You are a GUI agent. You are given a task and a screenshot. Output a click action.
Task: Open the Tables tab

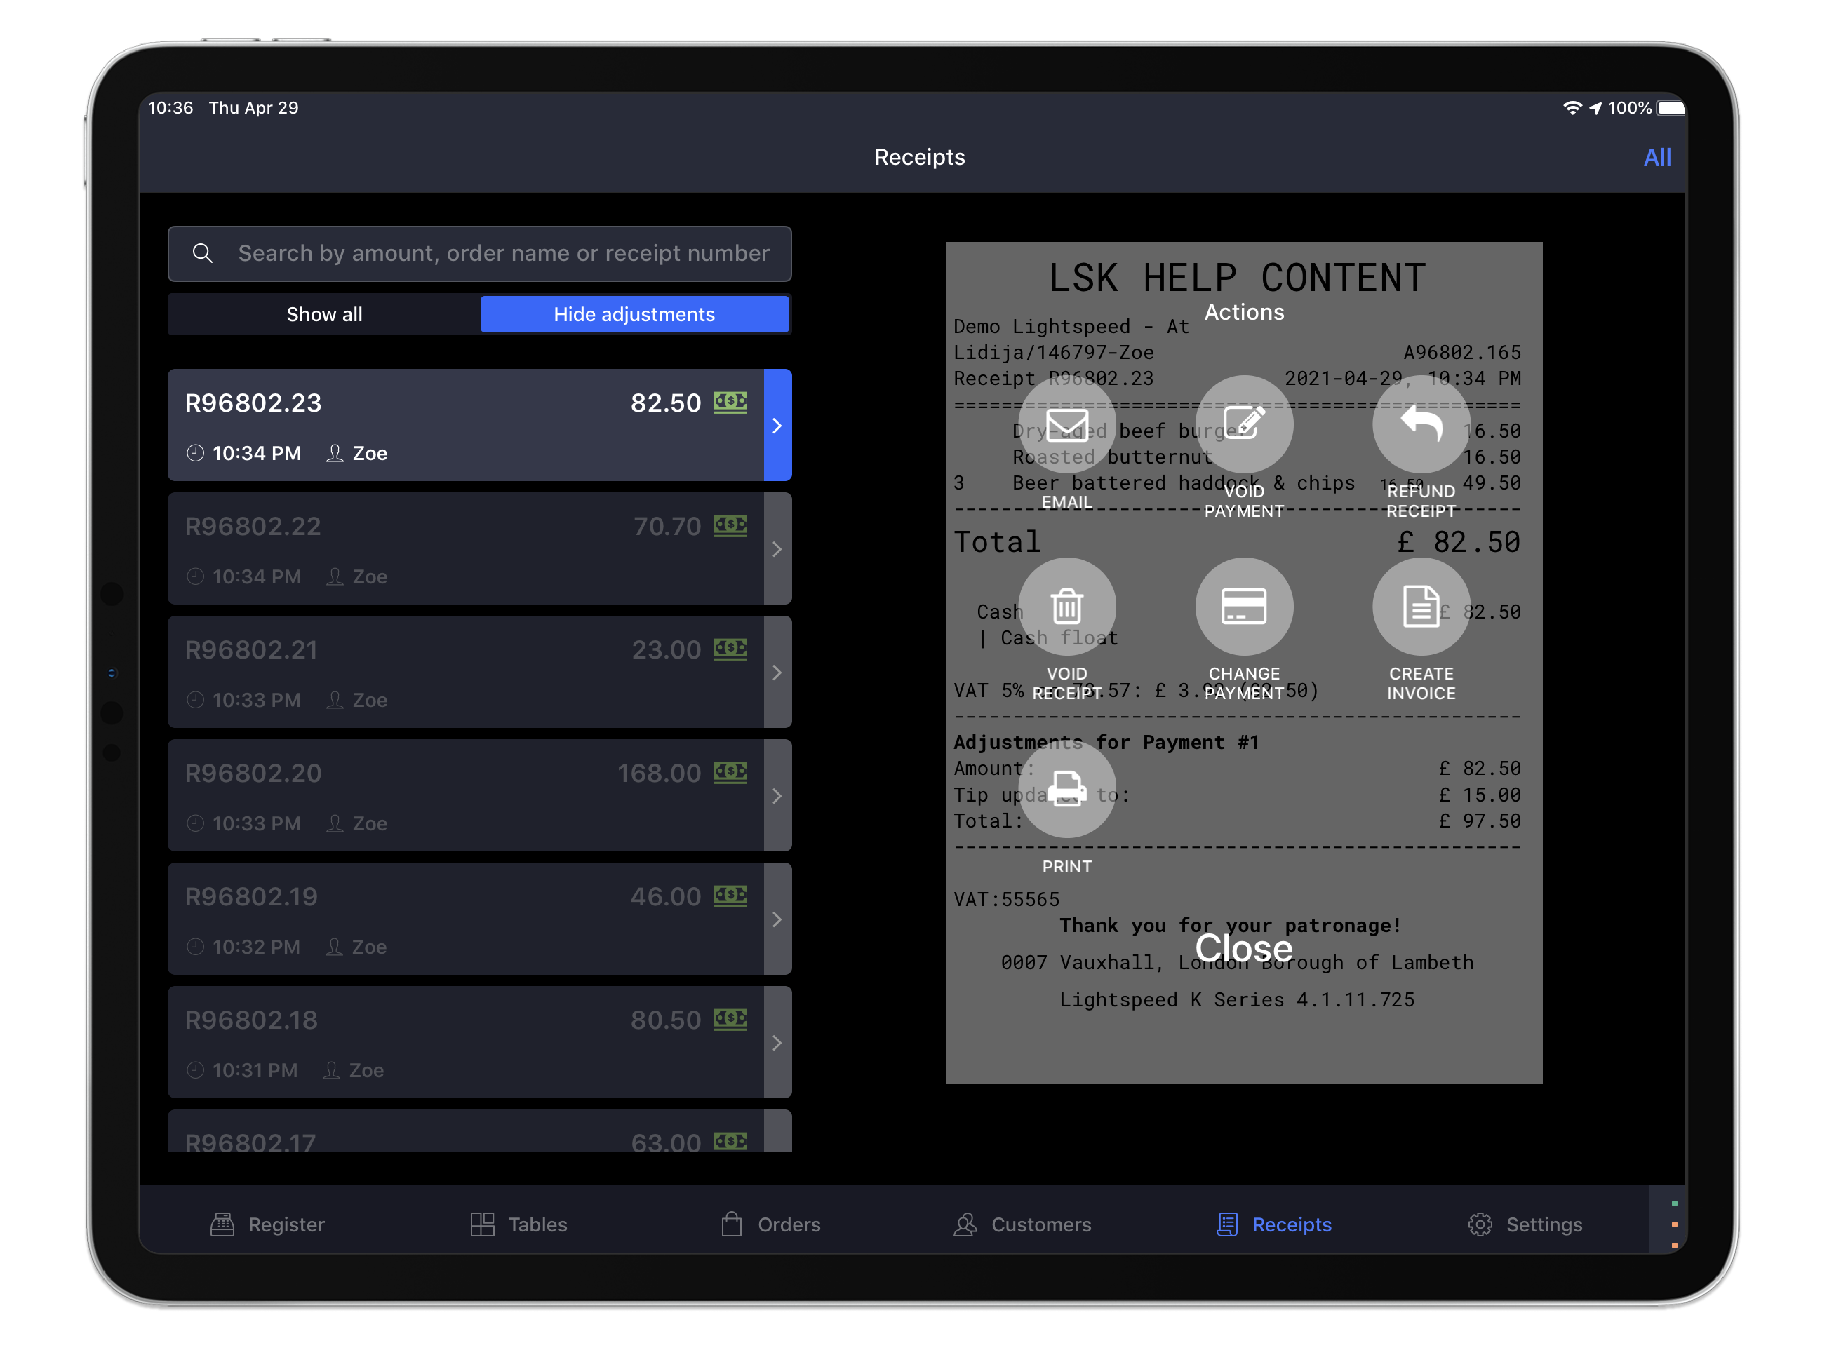click(518, 1224)
